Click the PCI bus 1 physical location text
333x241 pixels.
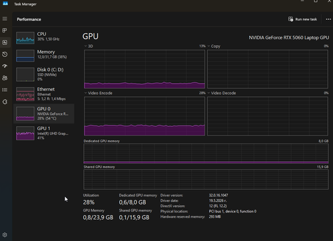tap(232, 211)
